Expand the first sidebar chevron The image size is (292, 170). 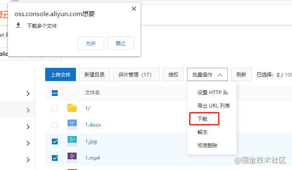pyautogui.click(x=28, y=93)
